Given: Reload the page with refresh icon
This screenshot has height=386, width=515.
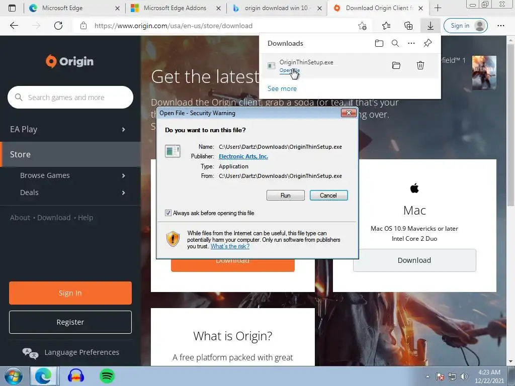Looking at the screenshot, I should (58, 26).
